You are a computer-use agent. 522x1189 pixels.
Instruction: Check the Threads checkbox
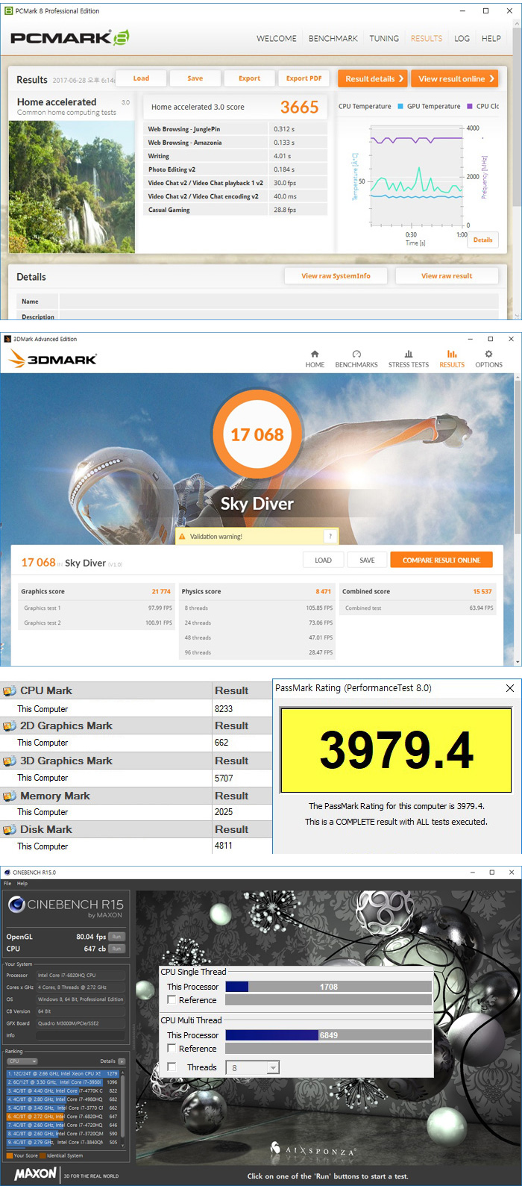[x=172, y=1067]
